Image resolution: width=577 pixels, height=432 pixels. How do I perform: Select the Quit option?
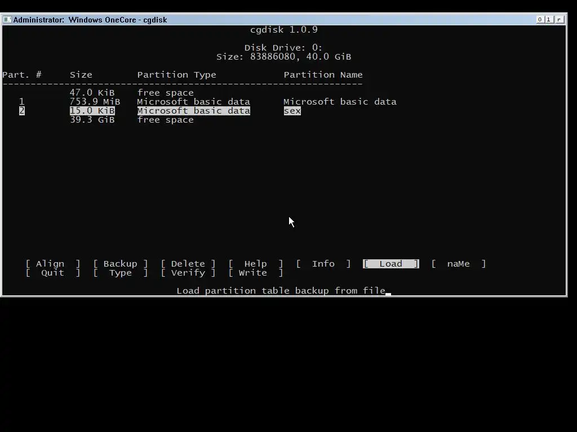52,273
